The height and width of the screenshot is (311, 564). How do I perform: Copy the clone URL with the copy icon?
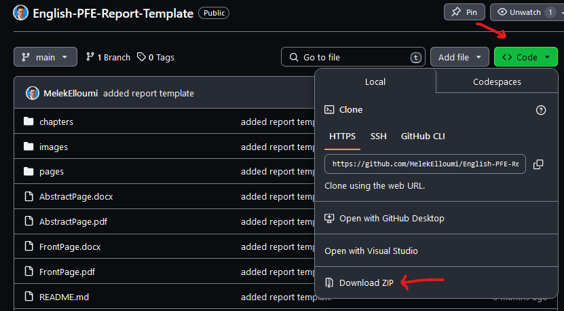[x=538, y=164]
